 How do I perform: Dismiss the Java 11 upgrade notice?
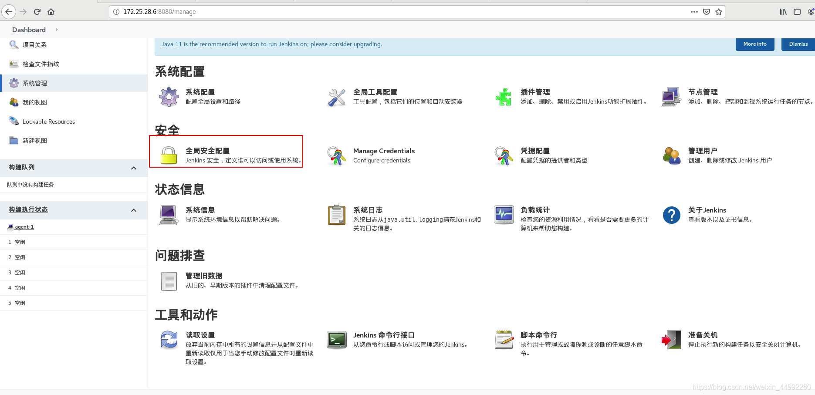coord(798,44)
